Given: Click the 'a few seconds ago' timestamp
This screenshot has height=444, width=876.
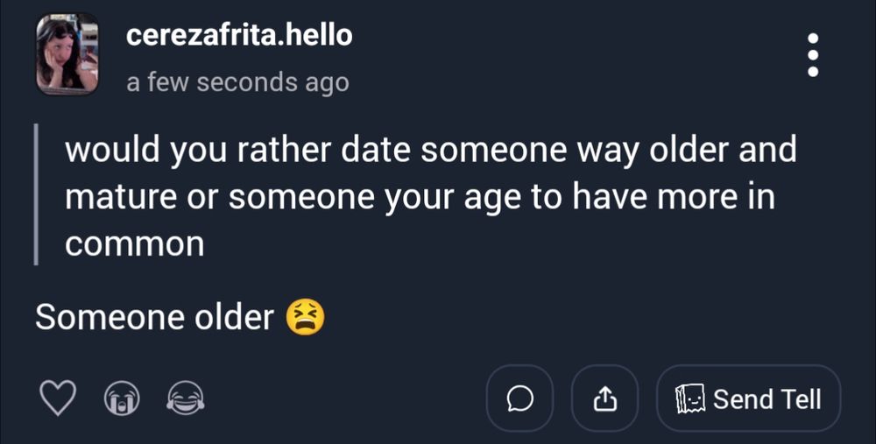Looking at the screenshot, I should tap(237, 82).
